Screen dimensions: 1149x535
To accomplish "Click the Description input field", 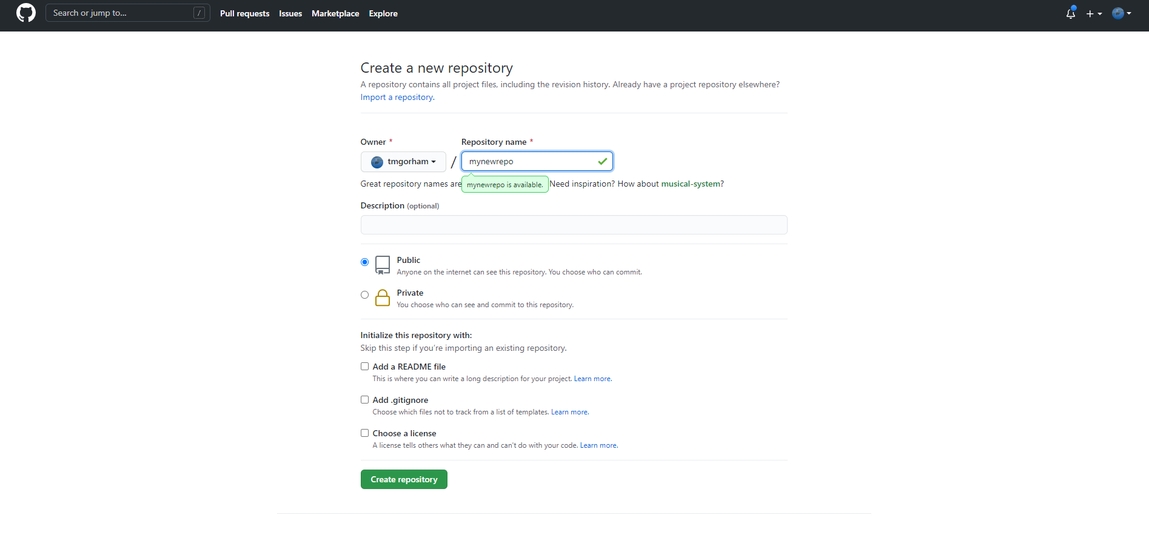I will pyautogui.click(x=574, y=225).
